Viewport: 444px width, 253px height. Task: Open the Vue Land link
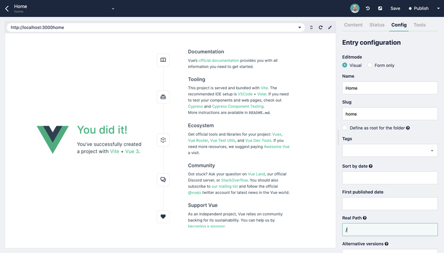tap(256, 174)
